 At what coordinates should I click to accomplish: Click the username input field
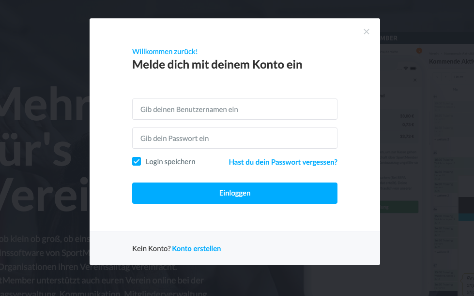234,109
